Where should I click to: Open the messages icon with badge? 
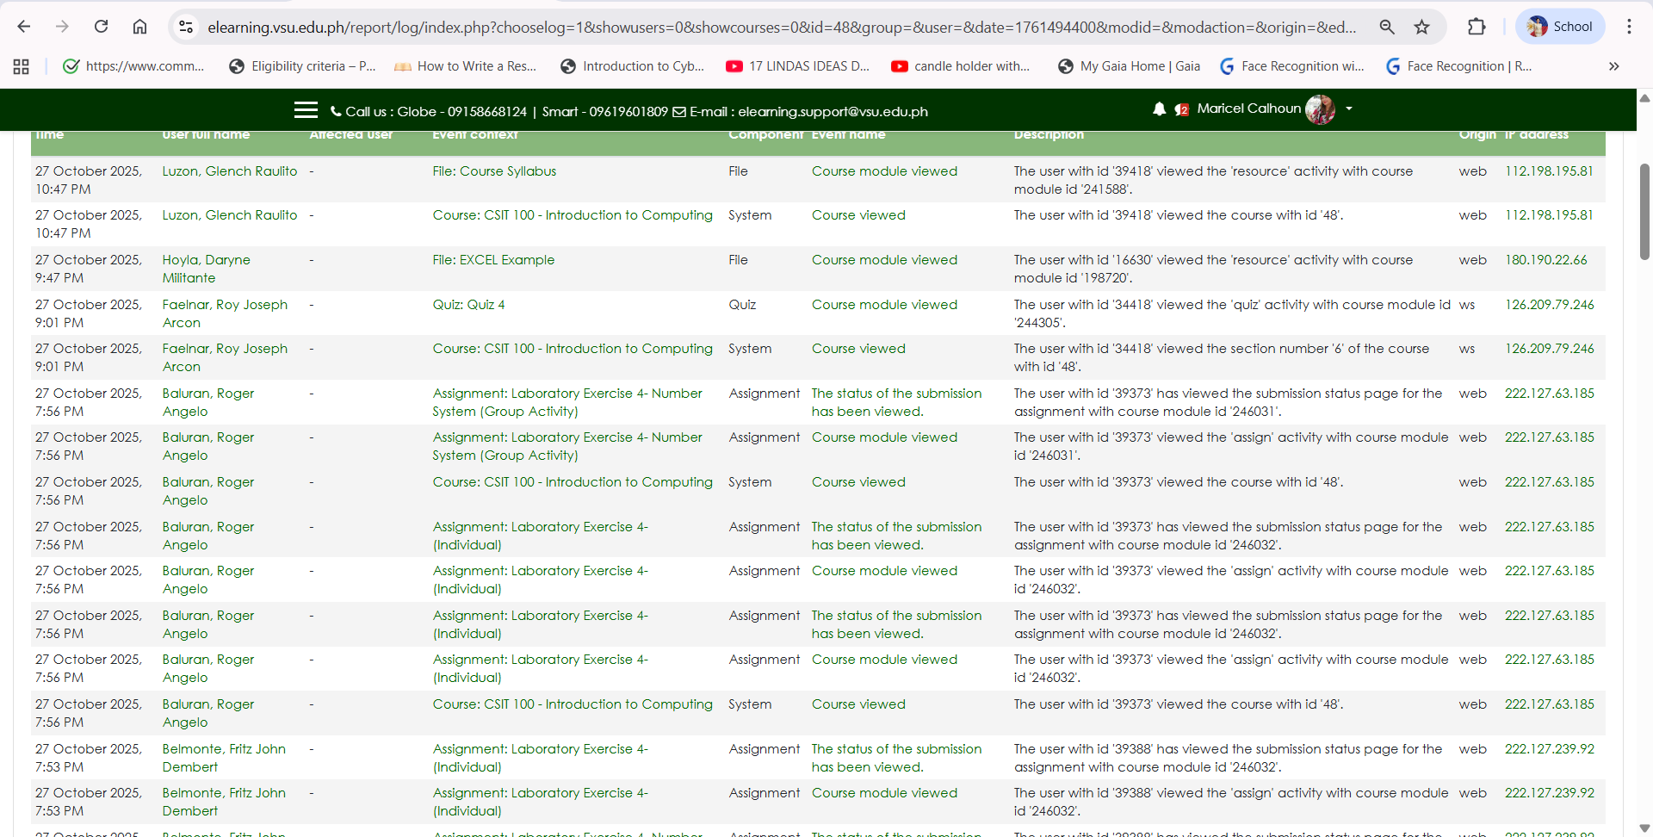pos(1182,109)
